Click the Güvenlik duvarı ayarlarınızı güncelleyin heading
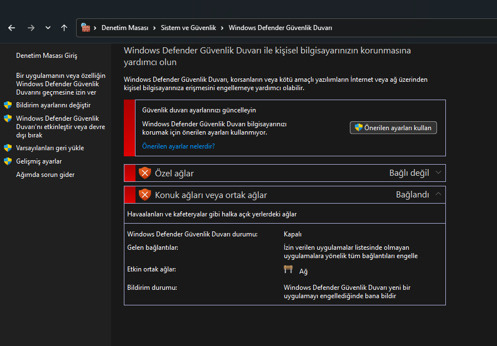The height and width of the screenshot is (346, 497). tap(199, 110)
